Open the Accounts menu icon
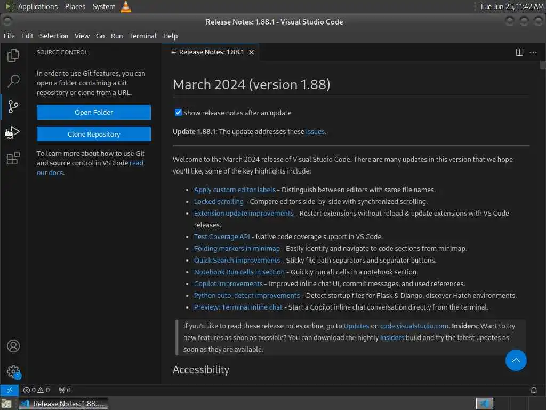546x410 pixels. [13, 346]
